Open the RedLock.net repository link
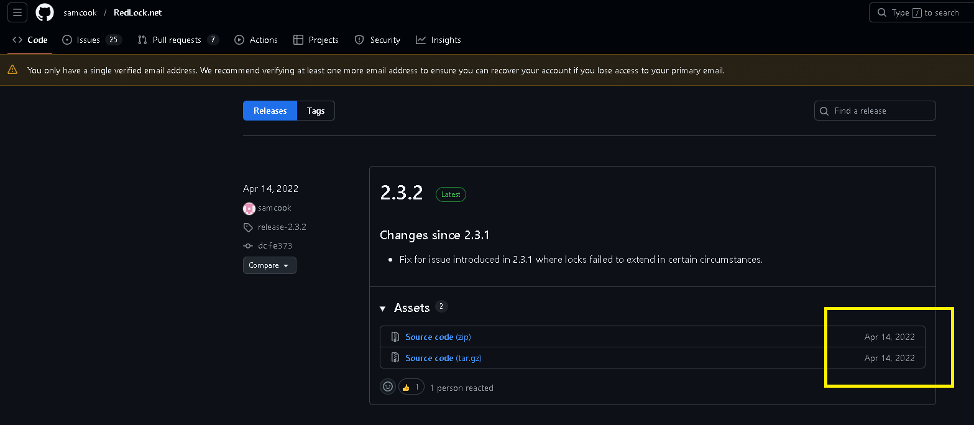Viewport: 974px width, 425px height. click(137, 12)
